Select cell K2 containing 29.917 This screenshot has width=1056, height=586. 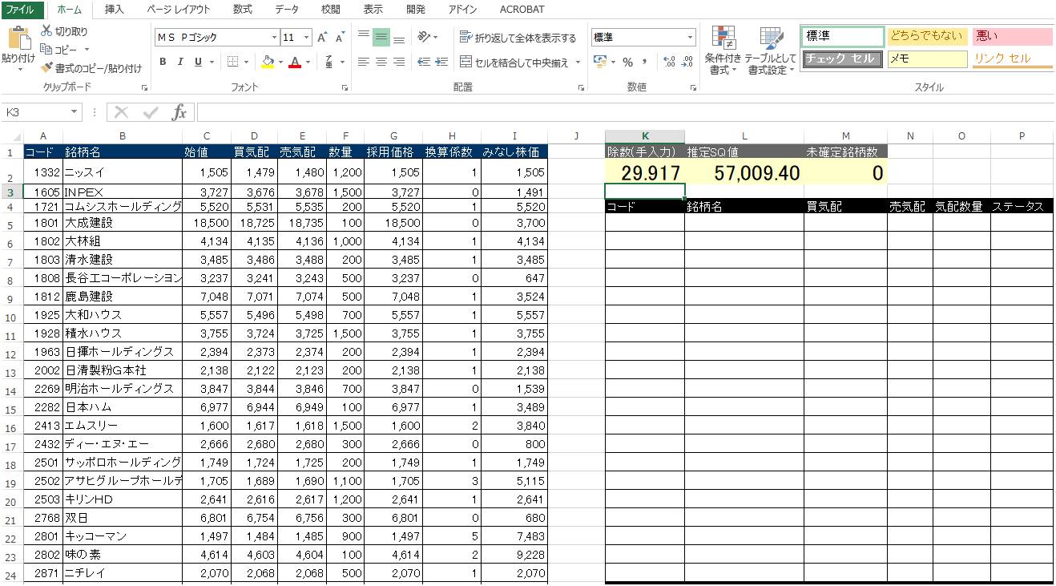click(644, 172)
